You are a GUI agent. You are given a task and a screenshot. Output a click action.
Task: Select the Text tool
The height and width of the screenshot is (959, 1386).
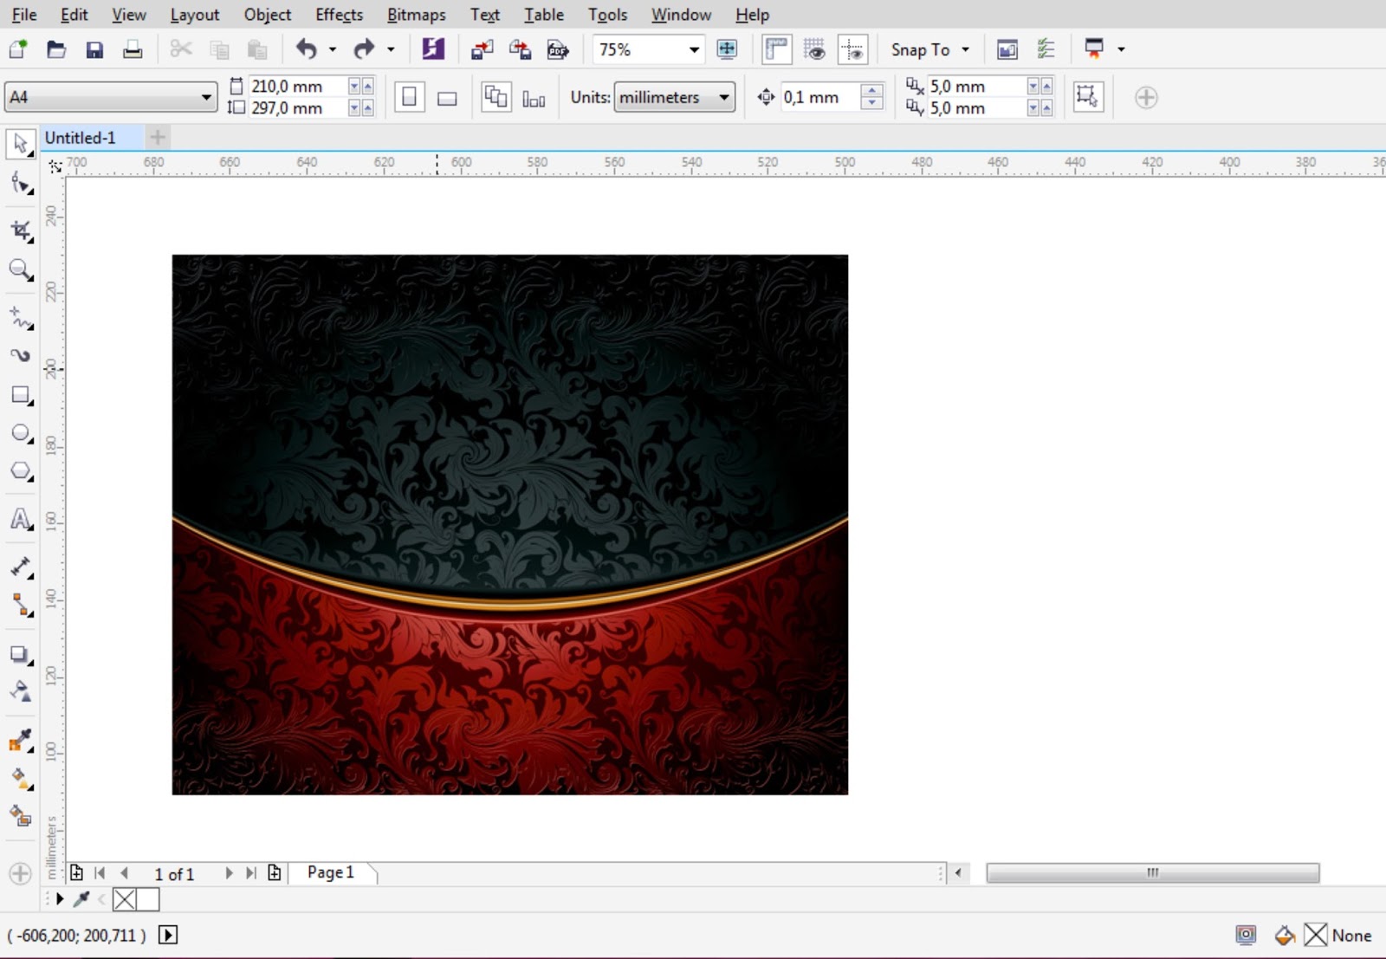click(20, 519)
